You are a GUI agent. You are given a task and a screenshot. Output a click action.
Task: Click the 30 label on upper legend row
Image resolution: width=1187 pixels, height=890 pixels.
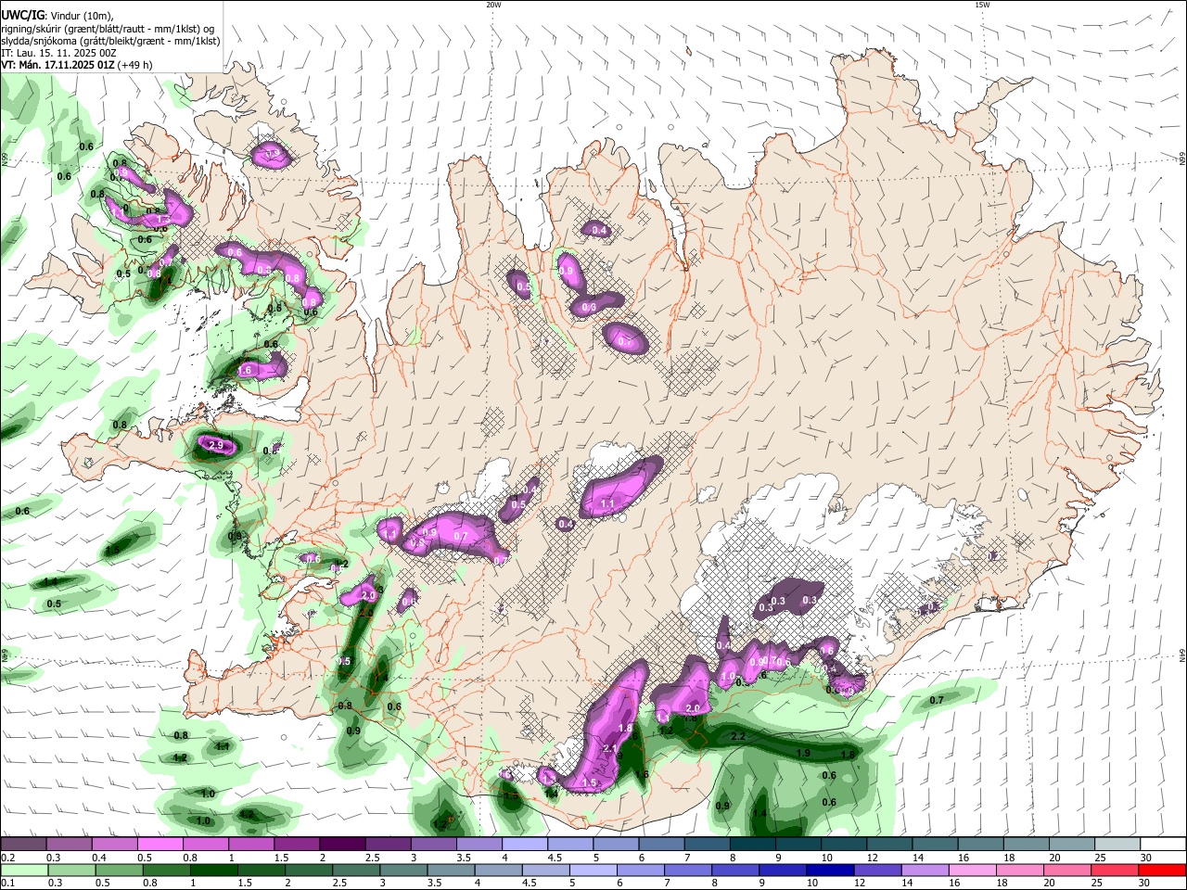click(1146, 858)
